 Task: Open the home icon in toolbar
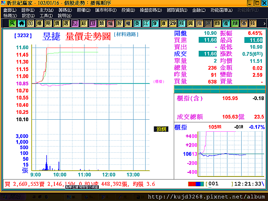coord(21,23)
